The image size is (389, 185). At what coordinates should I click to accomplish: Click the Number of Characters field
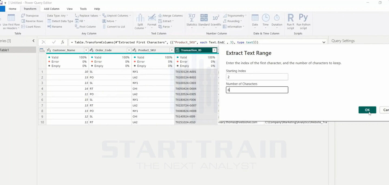257,90
